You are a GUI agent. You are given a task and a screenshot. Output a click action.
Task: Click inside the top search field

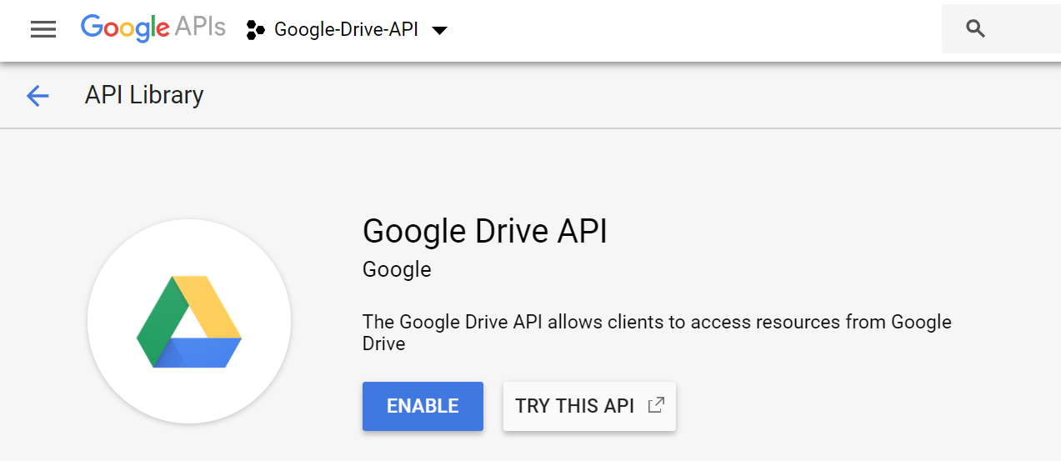pos(1001,29)
